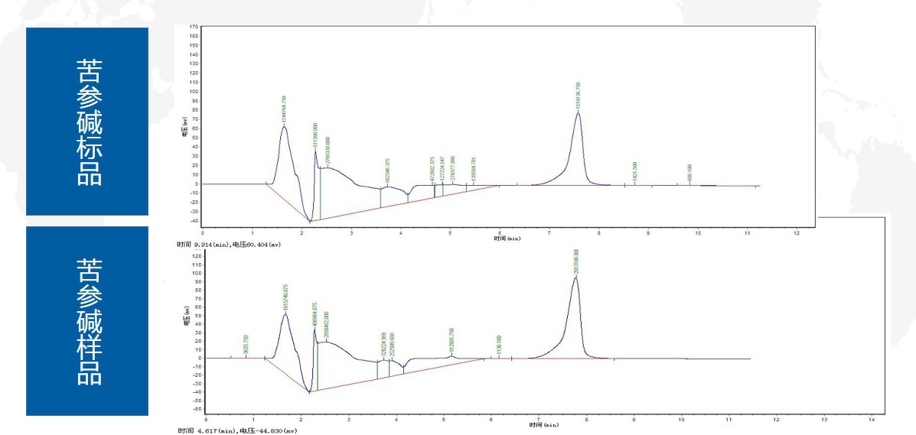
Task: Click peak label 511396.000 in top chart
Action: [315, 135]
